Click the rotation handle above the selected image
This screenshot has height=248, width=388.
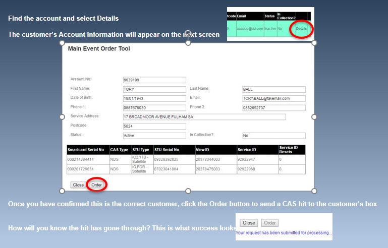coord(188,33)
